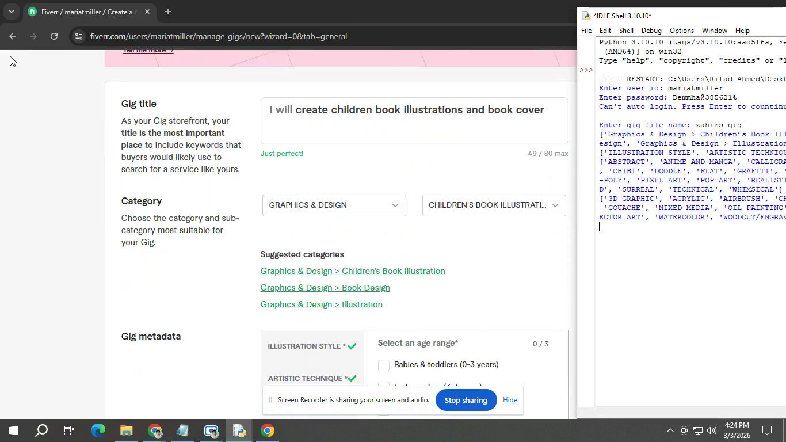Open the Debug menu in IDLE
The height and width of the screenshot is (442, 786).
[651, 31]
